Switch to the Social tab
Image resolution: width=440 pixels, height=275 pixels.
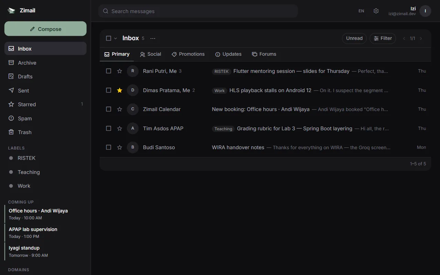tap(151, 54)
